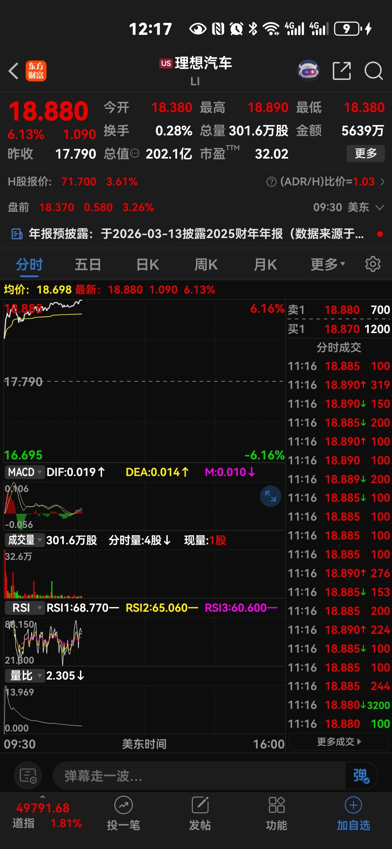Viewport: 392px width, 849px height.
Task: Tap the trade row 18.889 with 200 volume
Action: coord(339,479)
